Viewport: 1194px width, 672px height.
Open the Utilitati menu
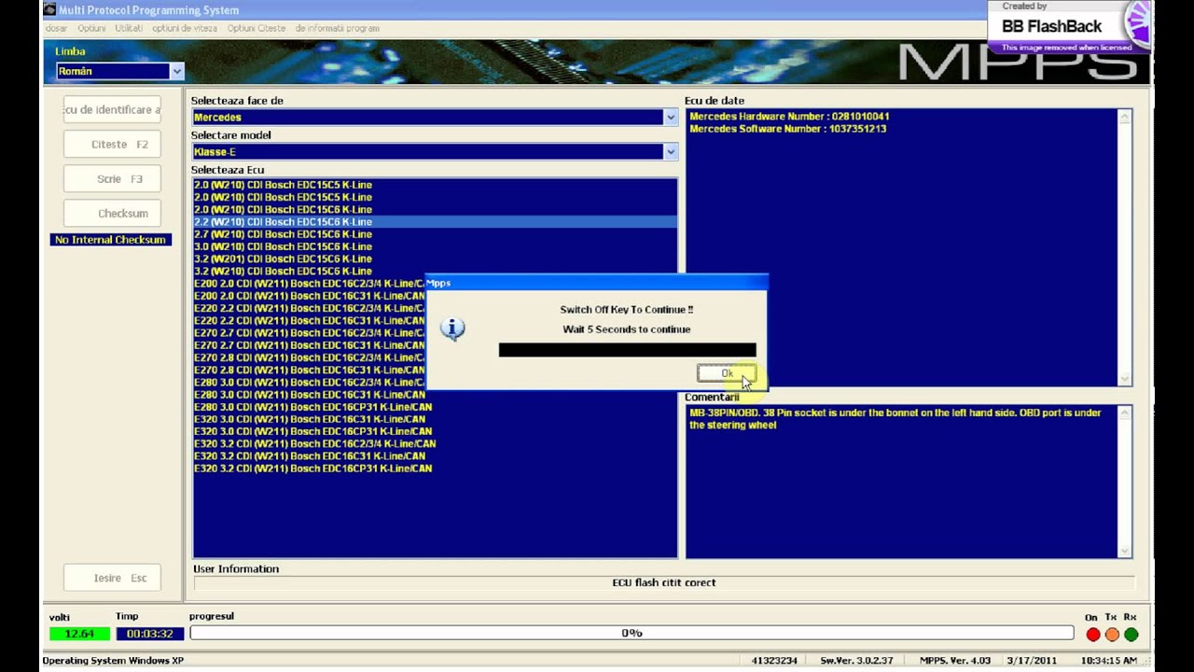tap(129, 28)
